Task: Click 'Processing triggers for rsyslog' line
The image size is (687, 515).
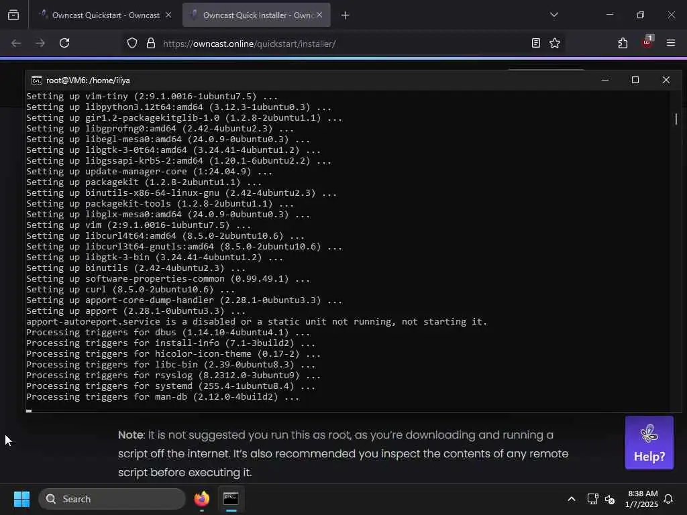Action: tap(173, 376)
